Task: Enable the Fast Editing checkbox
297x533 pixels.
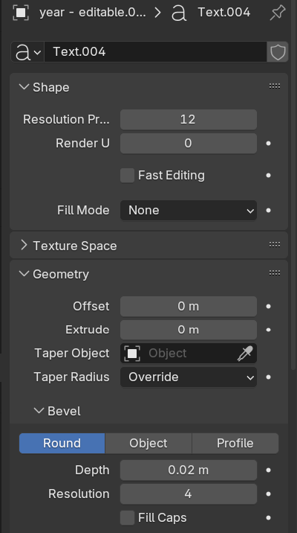Action: coord(128,176)
